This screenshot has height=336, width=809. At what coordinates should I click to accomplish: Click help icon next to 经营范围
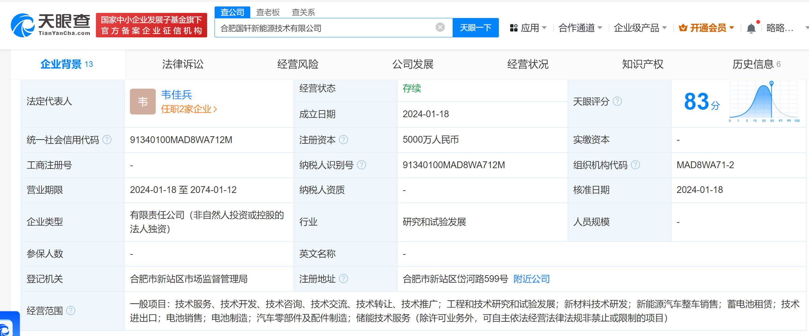70,311
